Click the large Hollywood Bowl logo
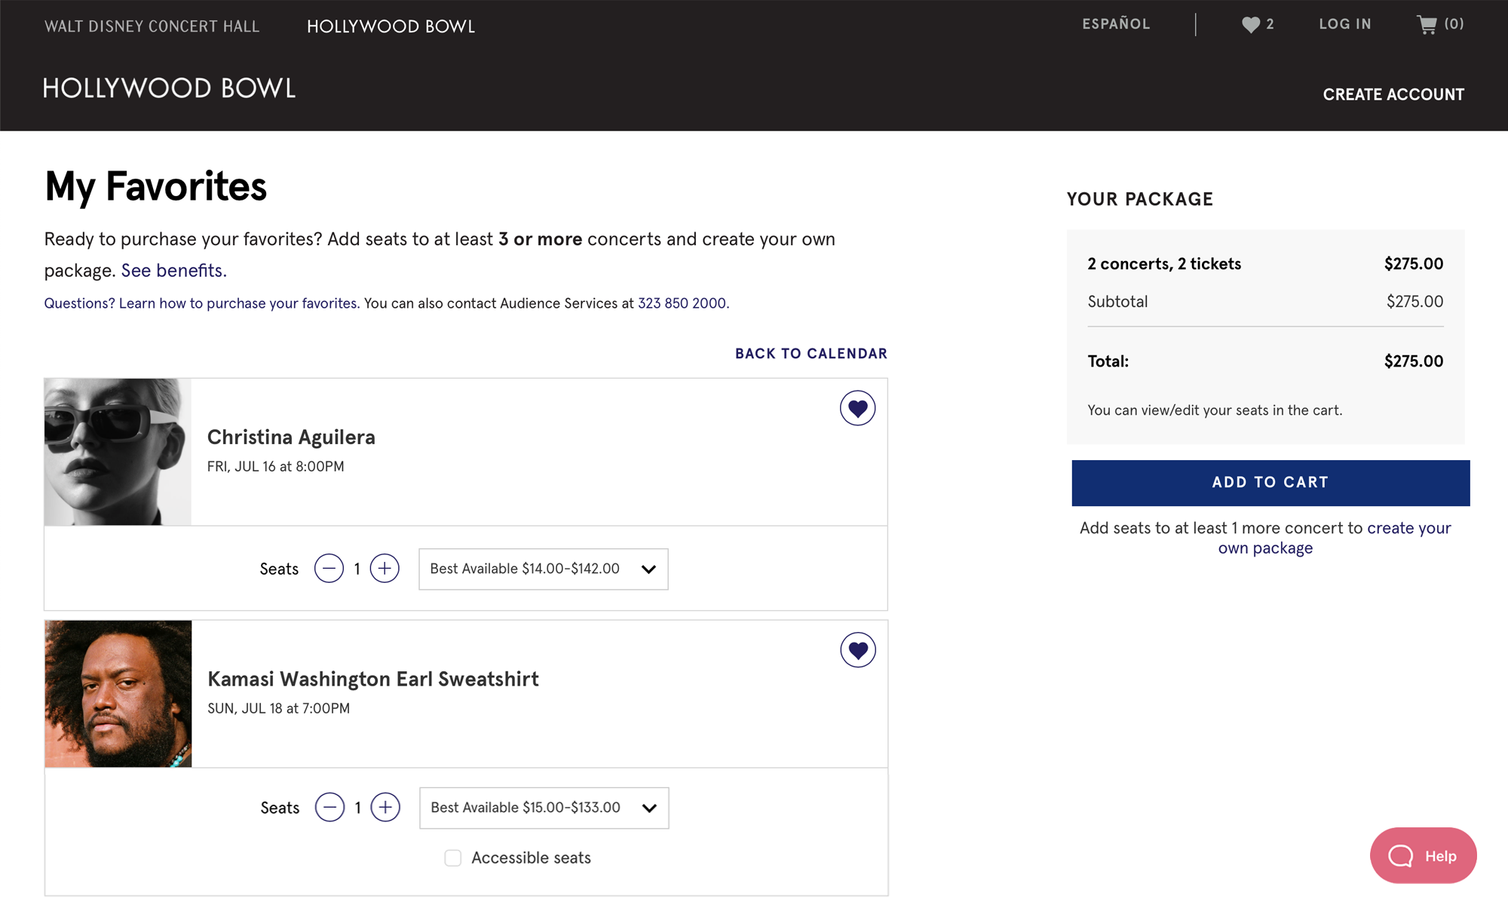Viewport: 1508px width, 905px height. point(170,88)
